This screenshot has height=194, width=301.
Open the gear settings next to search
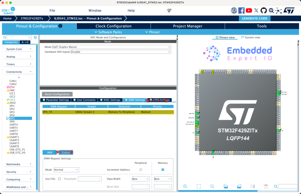[35, 38]
